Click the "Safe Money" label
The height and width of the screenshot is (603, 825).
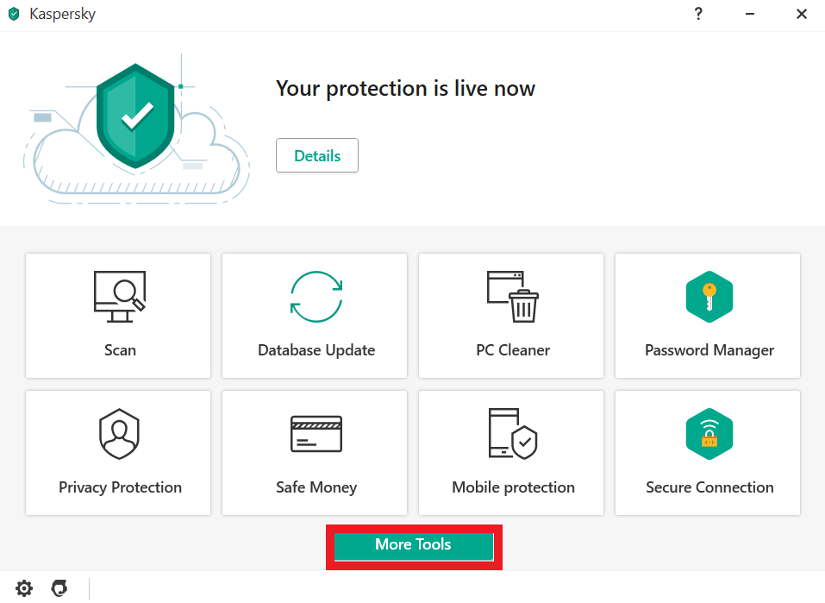pyautogui.click(x=316, y=487)
